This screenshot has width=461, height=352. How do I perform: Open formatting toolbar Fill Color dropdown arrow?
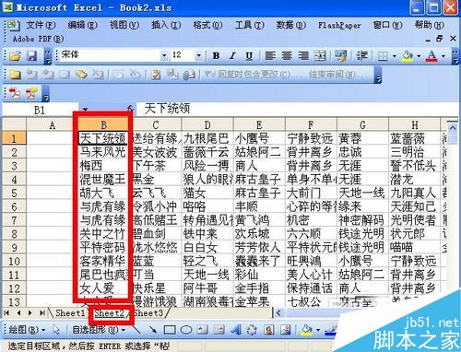click(419, 56)
